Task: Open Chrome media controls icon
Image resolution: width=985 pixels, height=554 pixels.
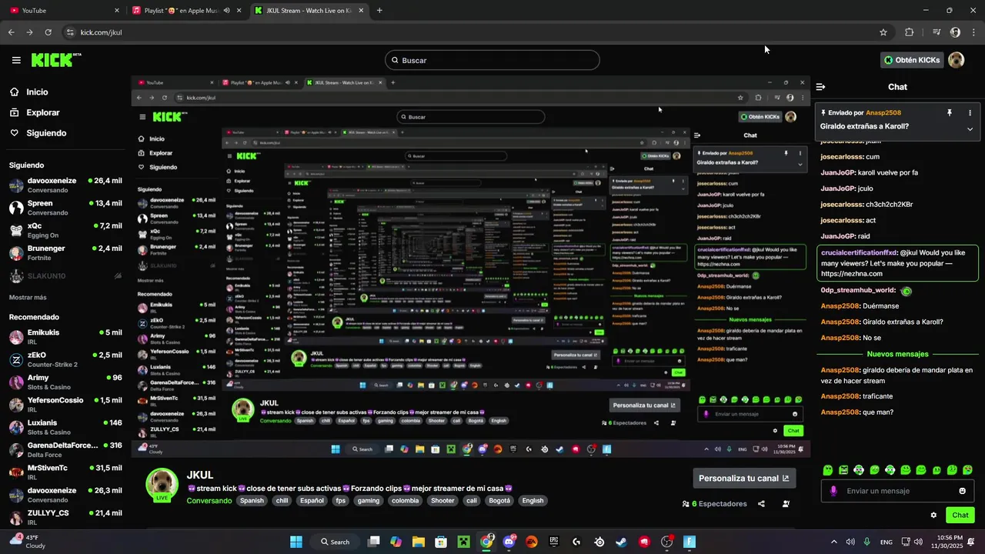Action: [937, 32]
